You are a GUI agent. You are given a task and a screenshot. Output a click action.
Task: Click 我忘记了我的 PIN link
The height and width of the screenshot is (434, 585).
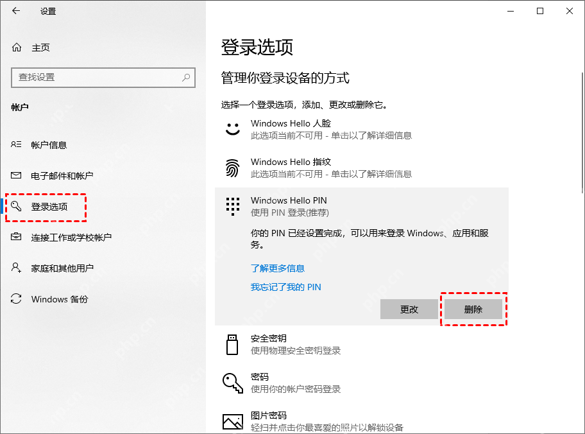(286, 287)
